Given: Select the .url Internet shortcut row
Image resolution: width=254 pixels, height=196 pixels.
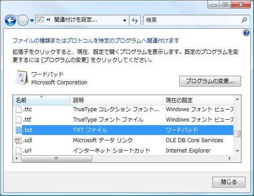Looking at the screenshot, I should point(123,150).
